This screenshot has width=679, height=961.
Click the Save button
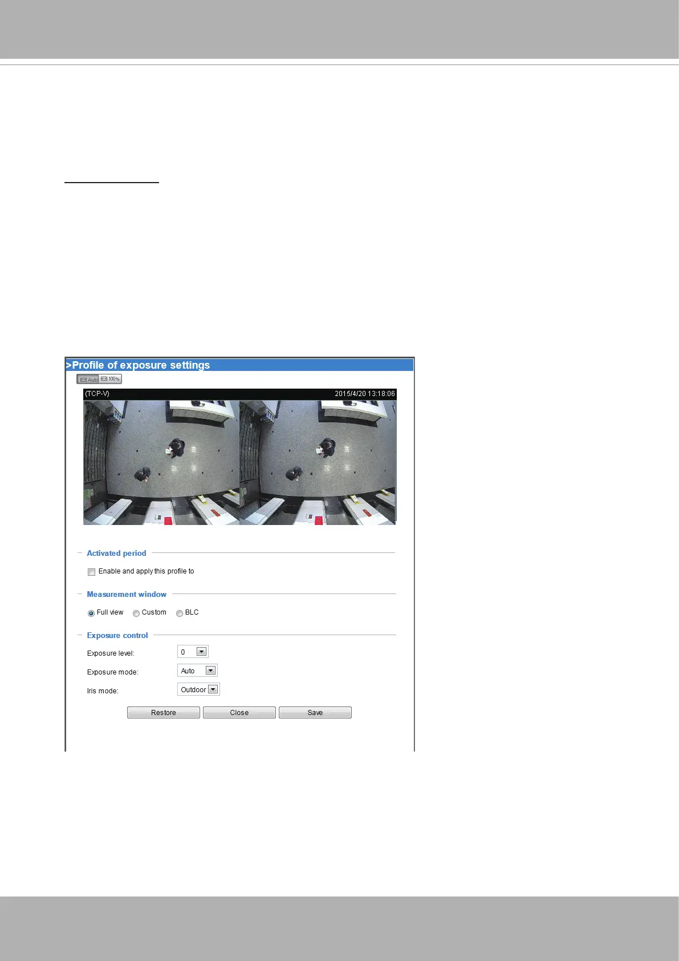point(315,713)
